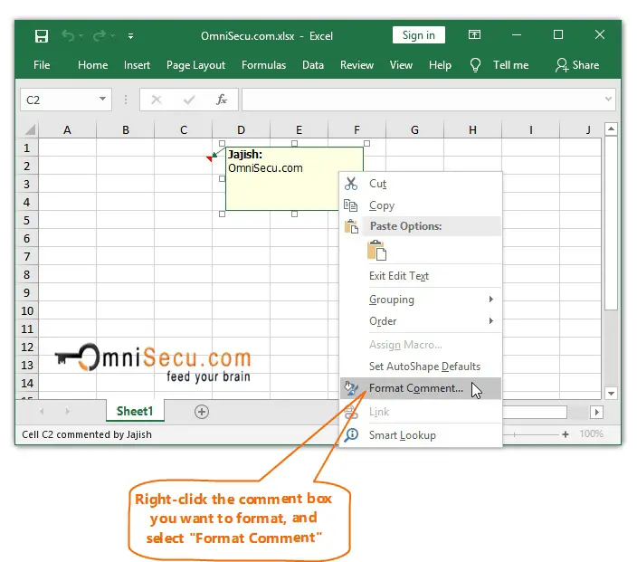Click the Tell me lightbulb icon
This screenshot has height=562, width=637.
[x=475, y=65]
